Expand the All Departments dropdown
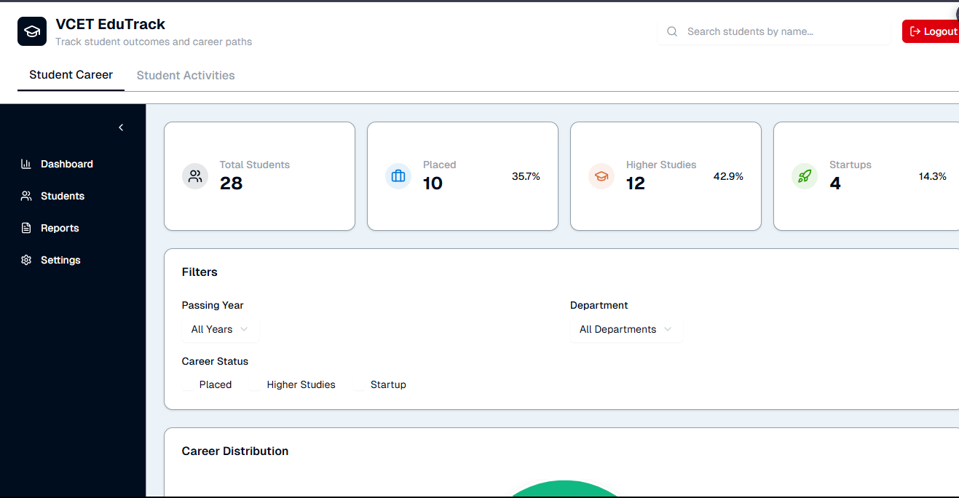959x498 pixels. 625,329
